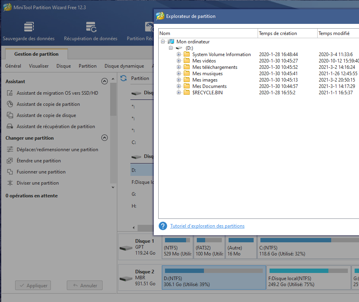Open Assistant de copie de disque
This screenshot has width=359, height=302.
(x=46, y=115)
